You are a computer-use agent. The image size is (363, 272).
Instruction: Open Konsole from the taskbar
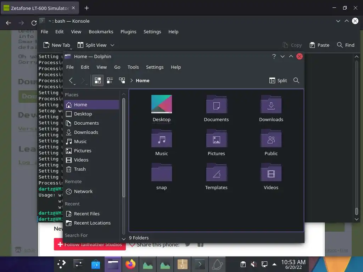point(200,264)
